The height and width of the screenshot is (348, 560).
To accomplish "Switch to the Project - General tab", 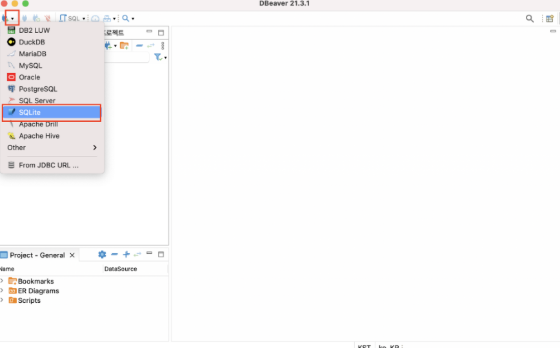I will (37, 255).
